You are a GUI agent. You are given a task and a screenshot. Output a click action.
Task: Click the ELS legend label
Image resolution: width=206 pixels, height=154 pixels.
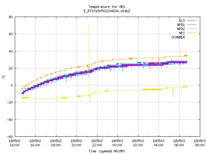tap(182, 21)
